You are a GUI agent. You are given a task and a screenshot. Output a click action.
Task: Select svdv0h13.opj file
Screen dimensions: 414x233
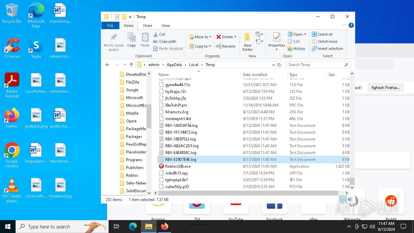pos(253,173)
